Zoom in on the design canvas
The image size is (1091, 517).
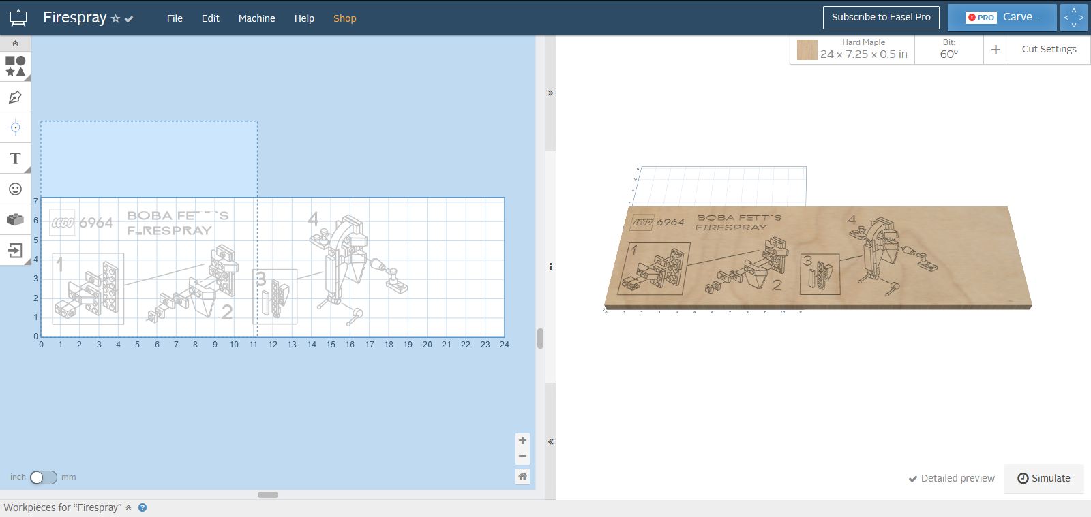click(x=522, y=441)
